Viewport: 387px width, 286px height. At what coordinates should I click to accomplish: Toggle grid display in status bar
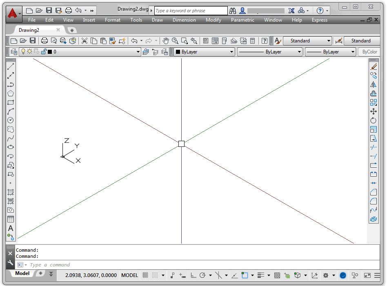145,275
